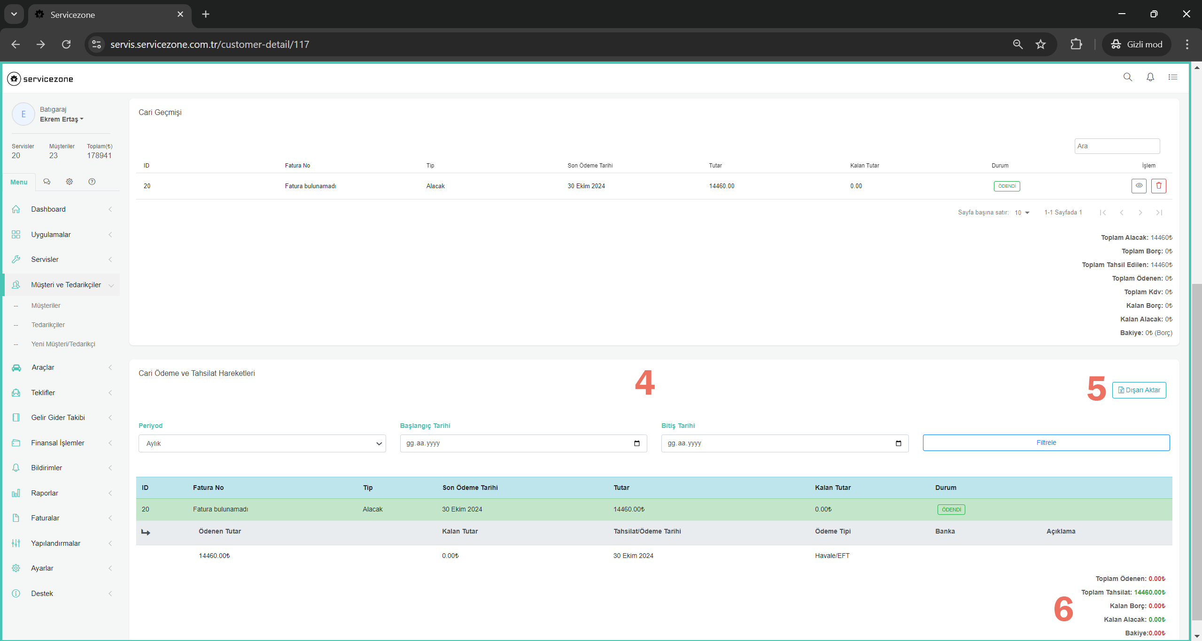Image resolution: width=1202 pixels, height=641 pixels.
Task: Select the Menu tab in sidebar
Action: 19,182
